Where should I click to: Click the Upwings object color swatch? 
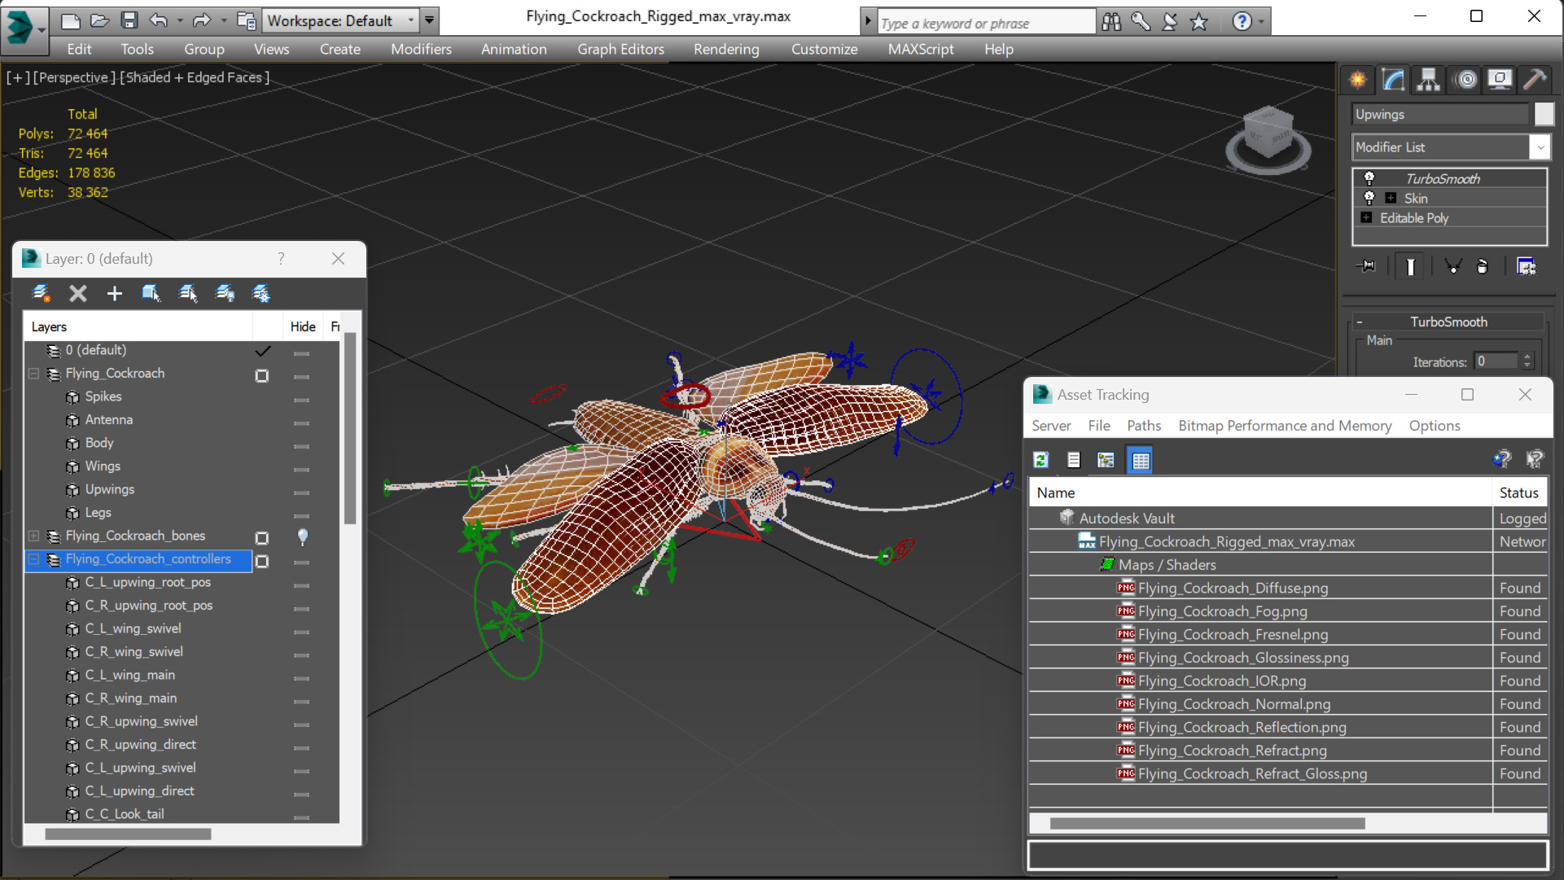pyautogui.click(x=1544, y=114)
